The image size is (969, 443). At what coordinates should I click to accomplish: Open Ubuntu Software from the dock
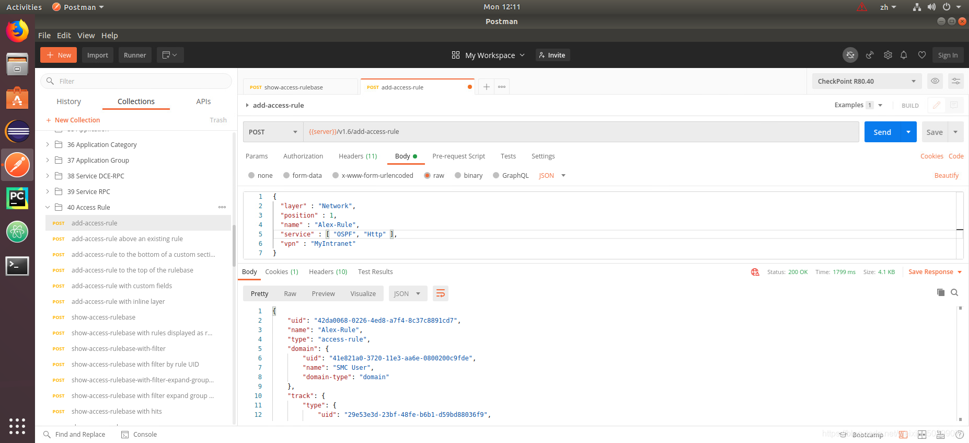[x=17, y=98]
